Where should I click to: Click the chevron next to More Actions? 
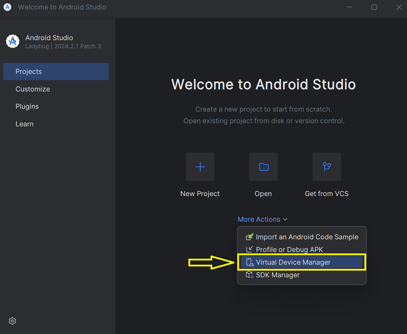[x=285, y=219]
